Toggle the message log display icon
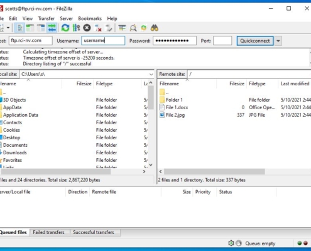 pyautogui.click(x=19, y=28)
